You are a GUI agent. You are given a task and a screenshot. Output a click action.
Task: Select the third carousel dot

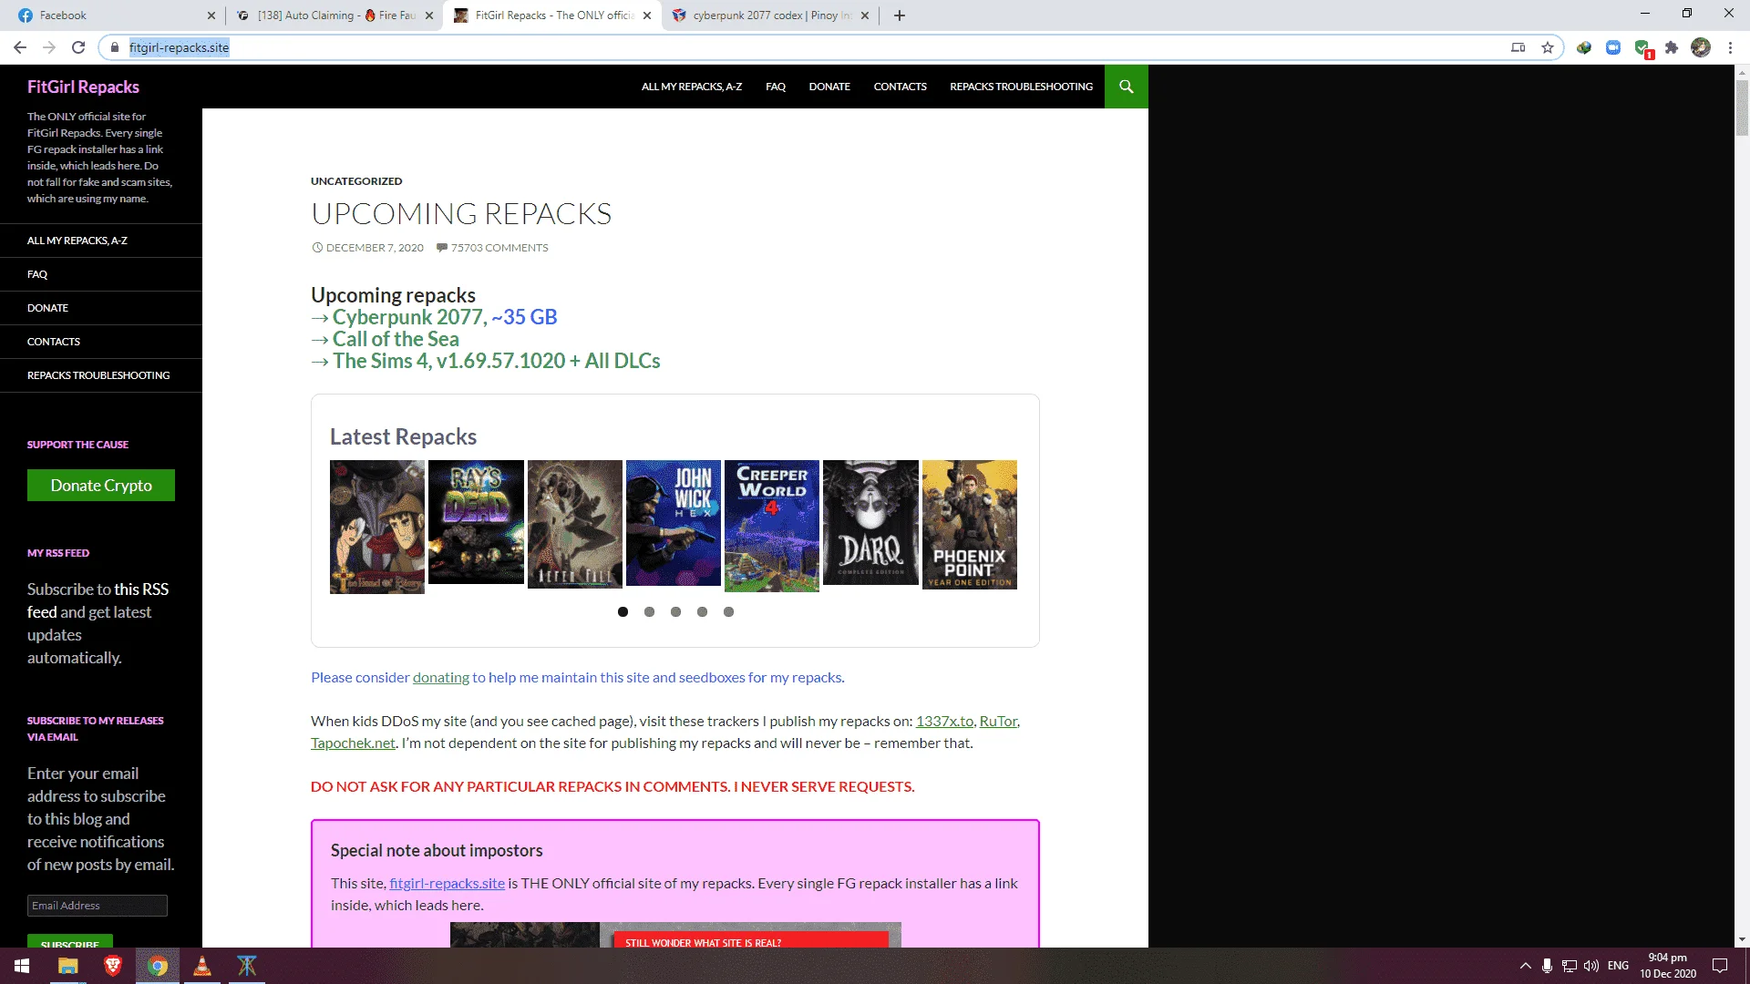click(675, 612)
